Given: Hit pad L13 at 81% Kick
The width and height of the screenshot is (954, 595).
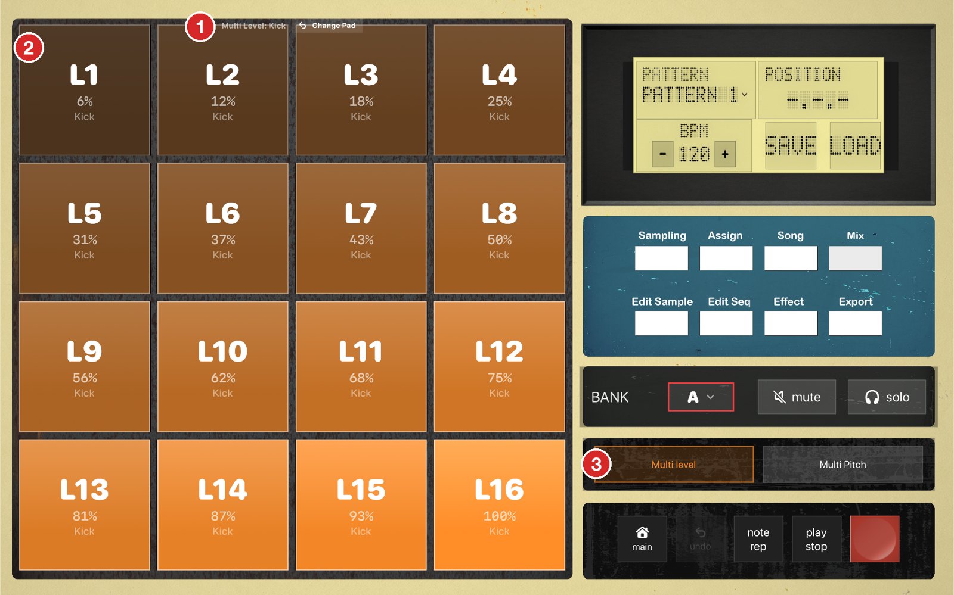Looking at the screenshot, I should 84,504.
